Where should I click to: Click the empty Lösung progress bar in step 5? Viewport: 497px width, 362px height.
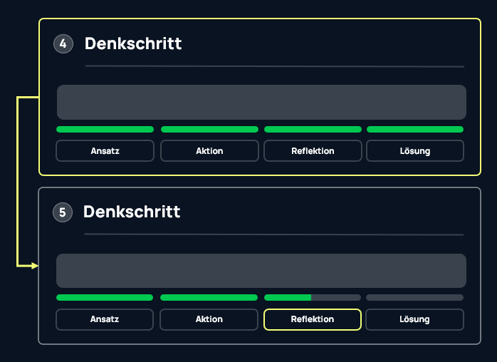414,297
